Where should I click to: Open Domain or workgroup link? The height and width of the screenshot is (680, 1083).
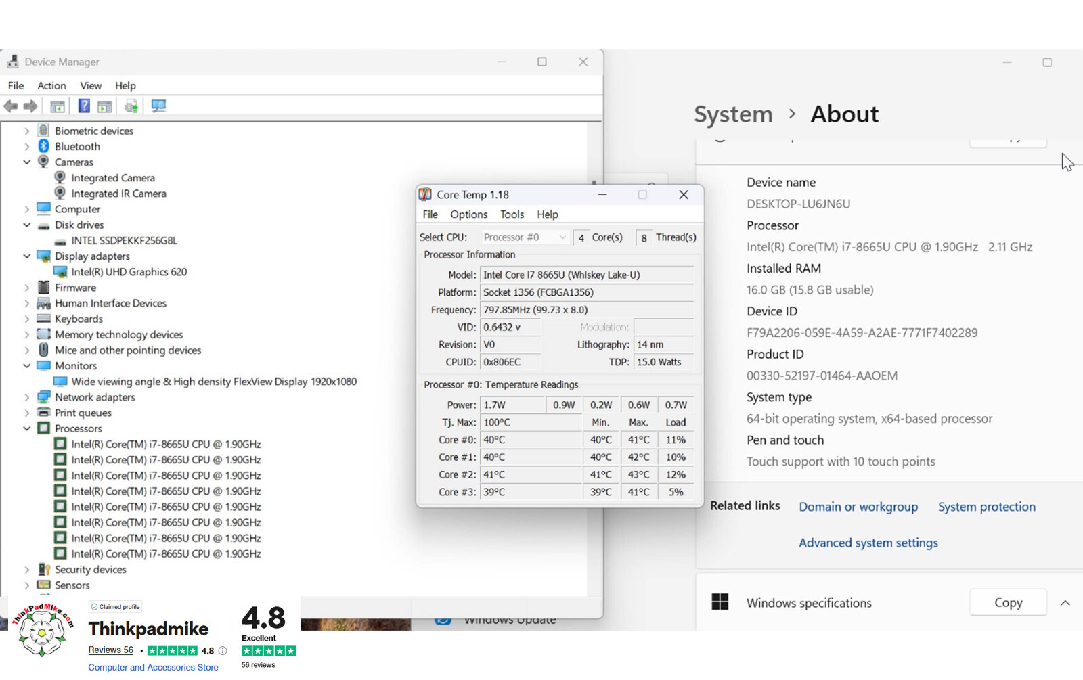pos(858,507)
